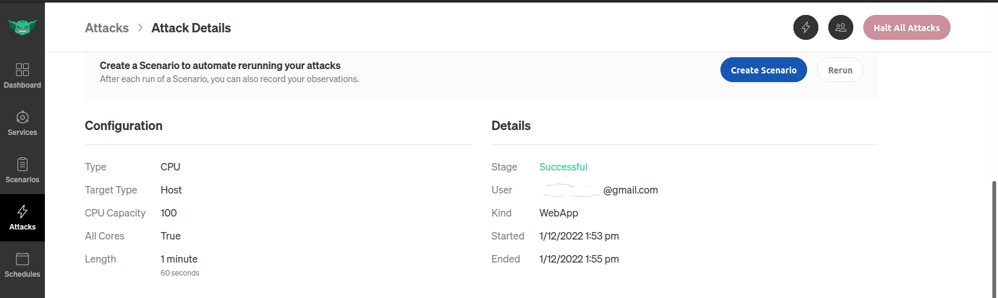The height and width of the screenshot is (298, 998).
Task: Open the Dashboard from the sidebar
Action: click(x=22, y=76)
